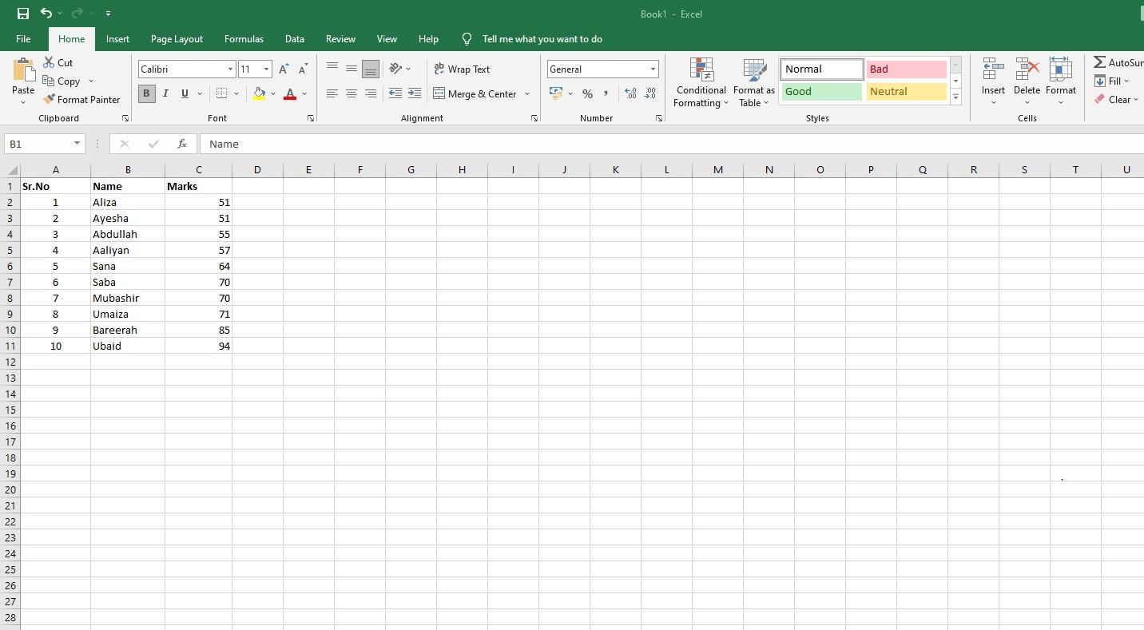
Task: Open the Number Format dropdown
Action: [x=653, y=69]
